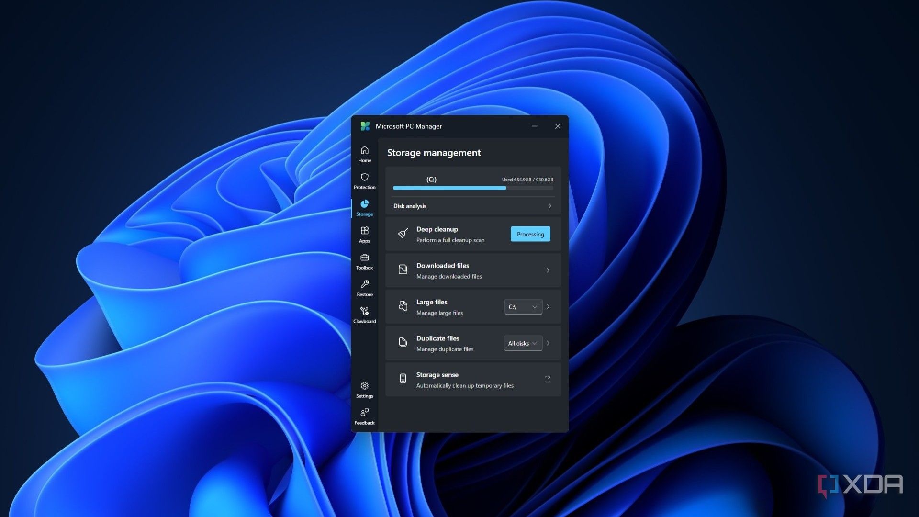This screenshot has width=919, height=517.
Task: Open the Toolbox briefcase icon
Action: tap(364, 258)
